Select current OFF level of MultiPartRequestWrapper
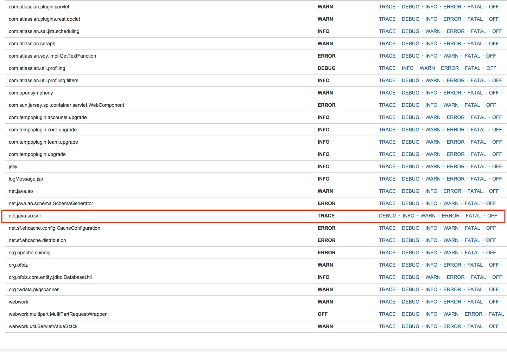 (x=323, y=314)
